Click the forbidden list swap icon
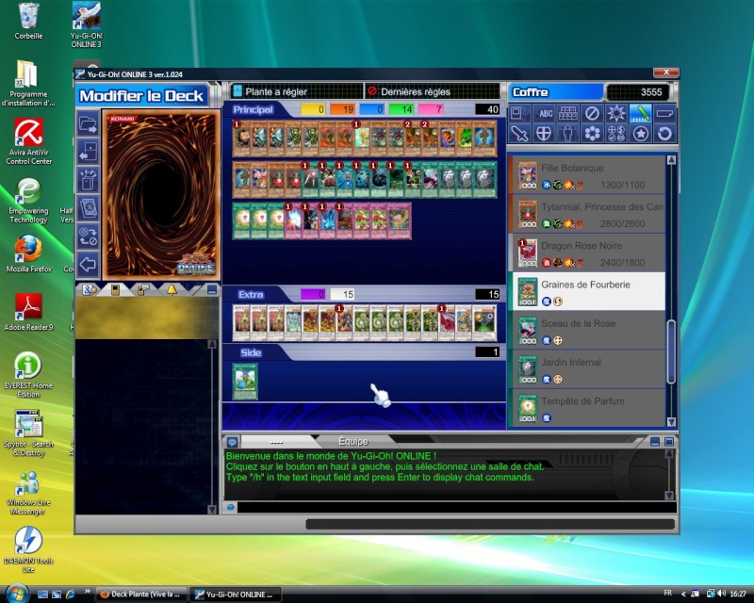754x603 pixels. pos(88,236)
